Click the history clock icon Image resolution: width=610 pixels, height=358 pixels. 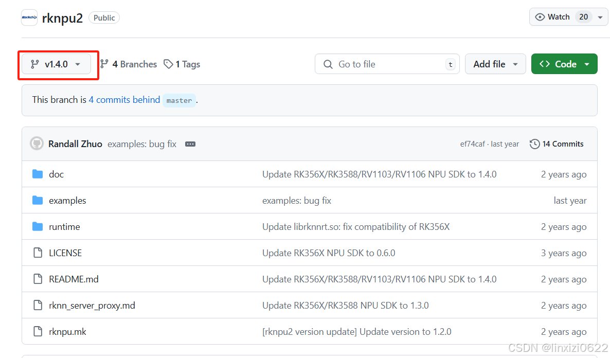tap(534, 144)
